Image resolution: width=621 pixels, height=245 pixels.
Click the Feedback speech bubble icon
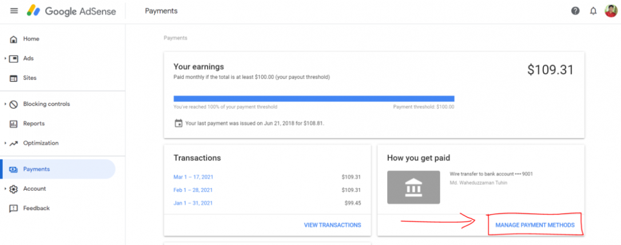14,208
